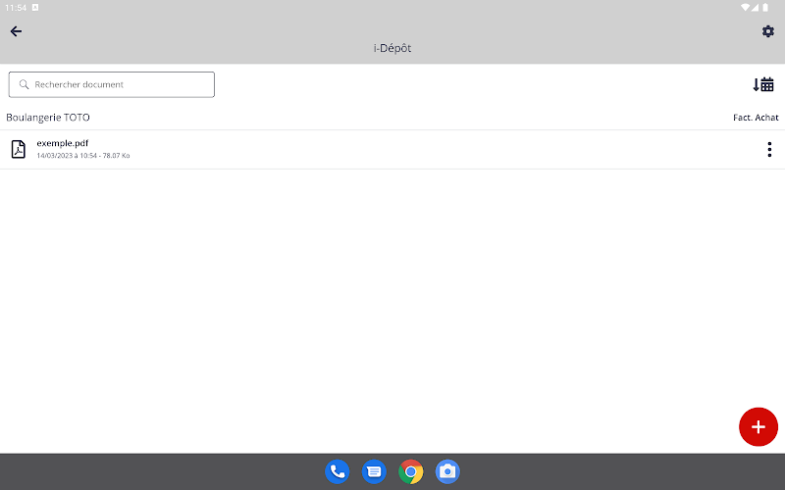Open the Camera app in dock
This screenshot has width=785, height=490.
[447, 471]
